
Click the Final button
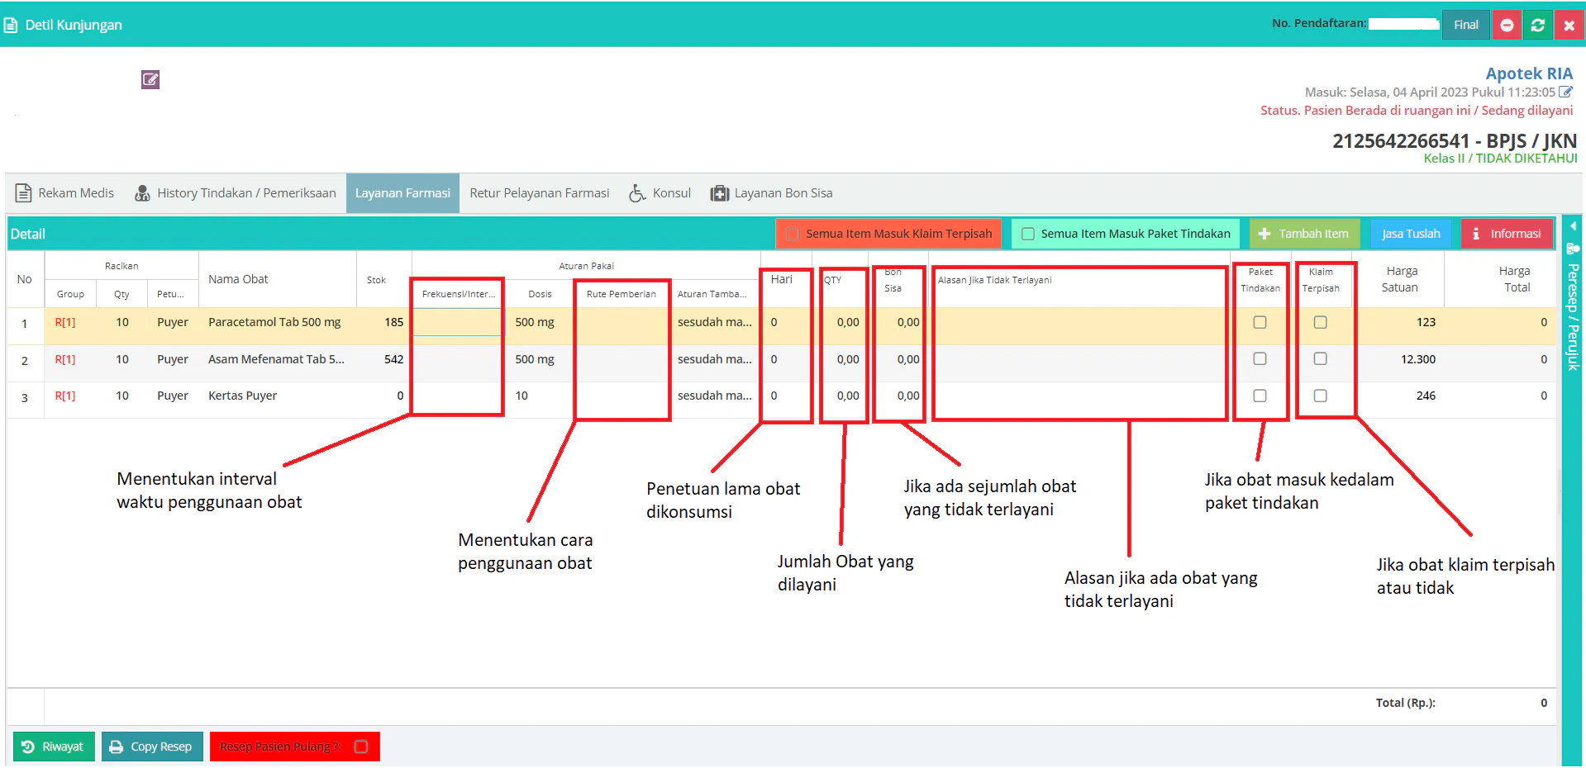tap(1465, 25)
